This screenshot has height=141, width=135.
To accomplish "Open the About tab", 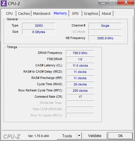I will (x=106, y=13).
